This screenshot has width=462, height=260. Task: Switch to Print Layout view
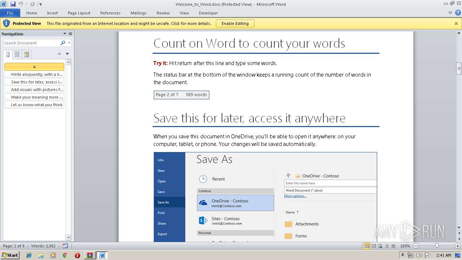click(x=367, y=246)
